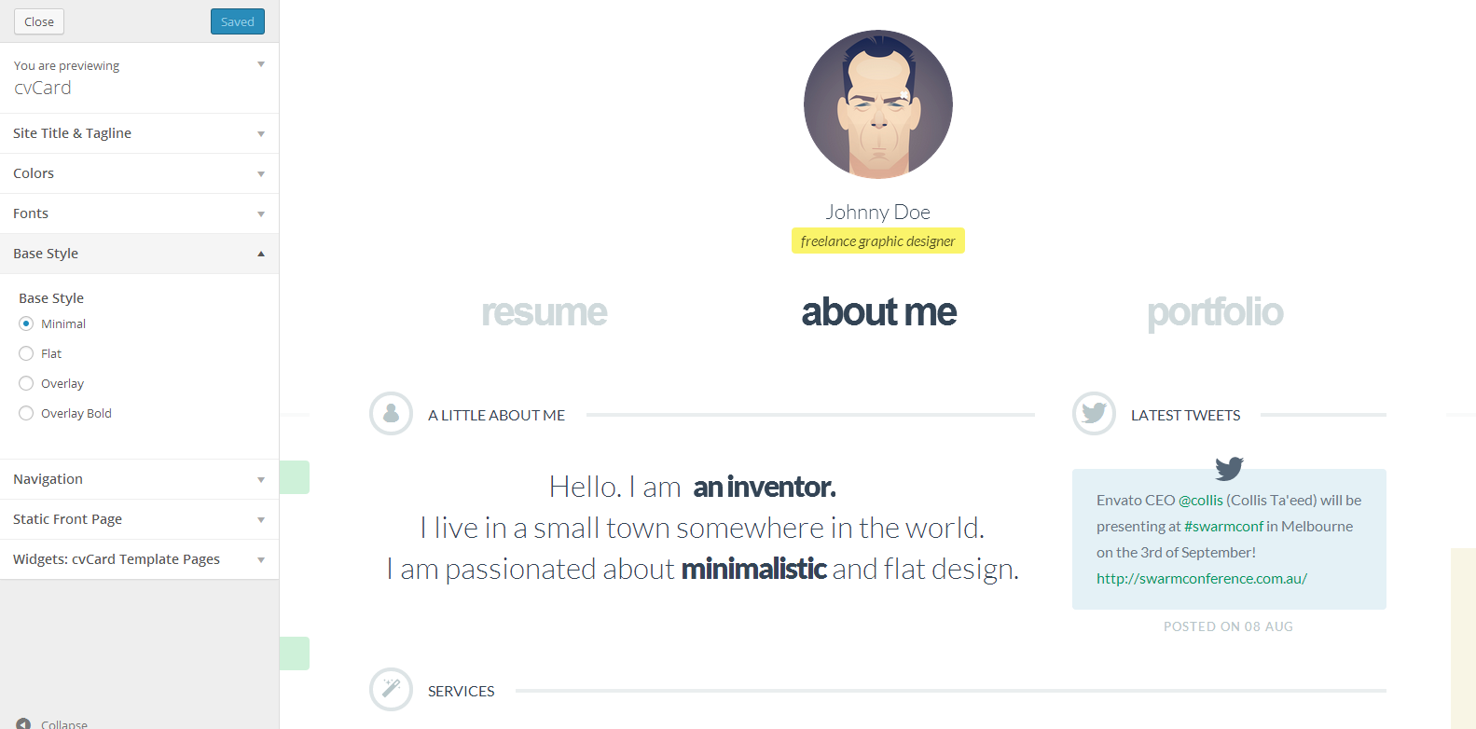1476x729 pixels.
Task: Expand the Site Title & Tagline section
Action: point(139,133)
